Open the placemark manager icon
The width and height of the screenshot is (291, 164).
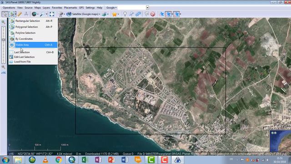point(146,14)
